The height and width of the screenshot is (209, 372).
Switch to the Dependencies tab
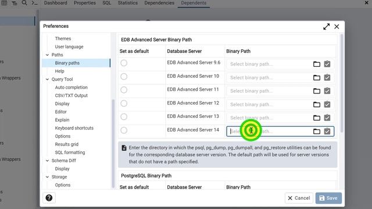[159, 3]
